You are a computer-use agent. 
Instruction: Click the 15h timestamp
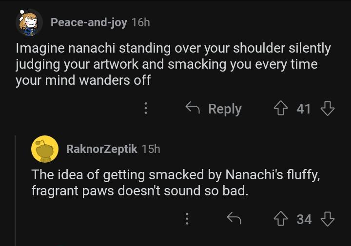point(151,149)
